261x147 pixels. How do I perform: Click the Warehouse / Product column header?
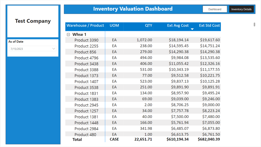tap(85, 26)
